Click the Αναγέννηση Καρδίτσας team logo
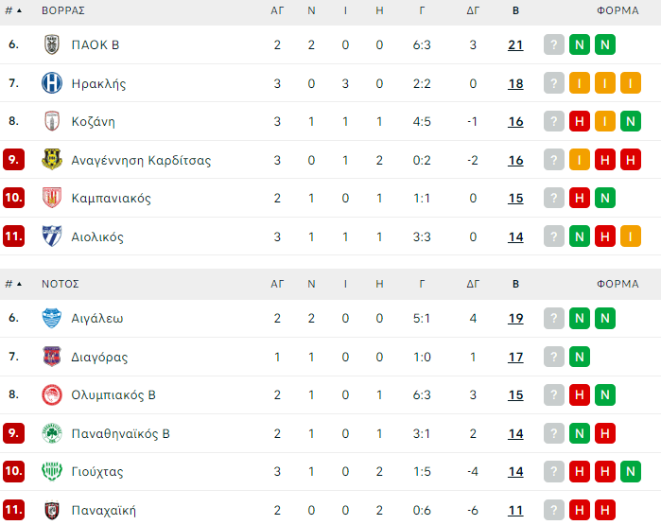 (52, 160)
